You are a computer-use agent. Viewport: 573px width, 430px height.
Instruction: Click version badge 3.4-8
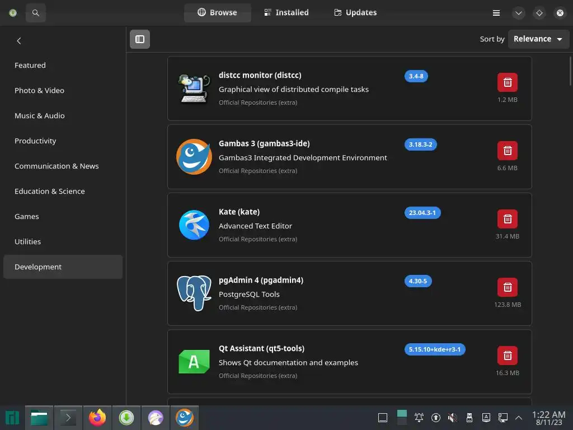[416, 76]
